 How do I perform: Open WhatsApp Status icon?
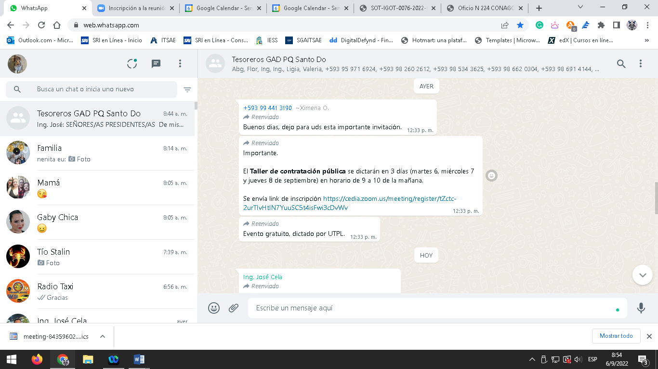pyautogui.click(x=132, y=64)
